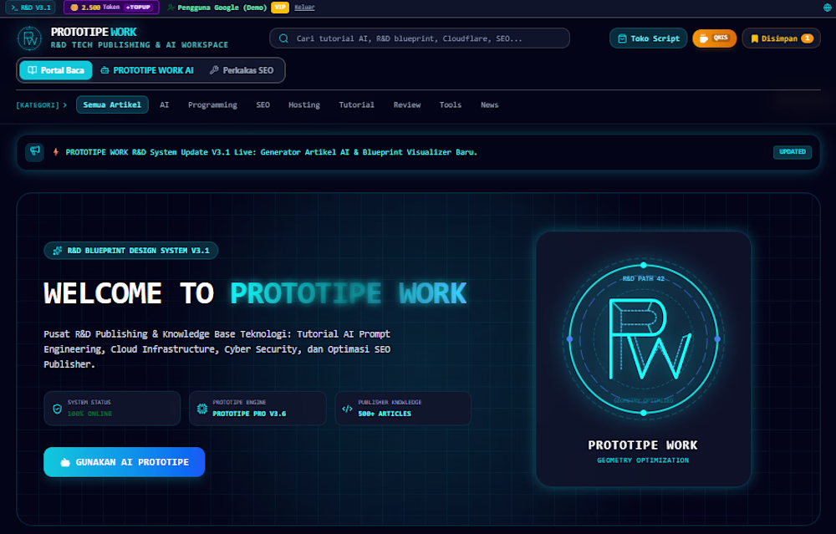Click the WELCOME TO PROTOTIPE WORK heading
This screenshot has width=836, height=534.
pyautogui.click(x=255, y=293)
